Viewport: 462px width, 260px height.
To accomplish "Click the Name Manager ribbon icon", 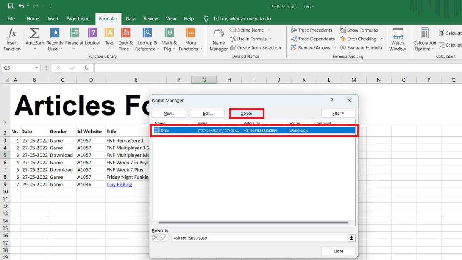I will coord(219,40).
